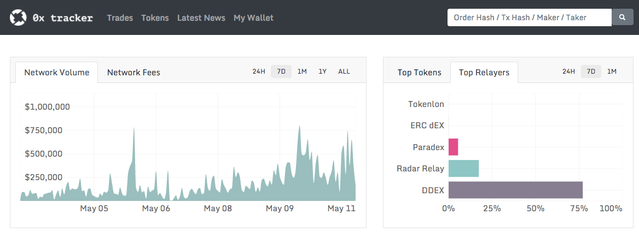Screen dimensions: 639x232
Task: Click the May 08 date label
Action: click(x=218, y=209)
